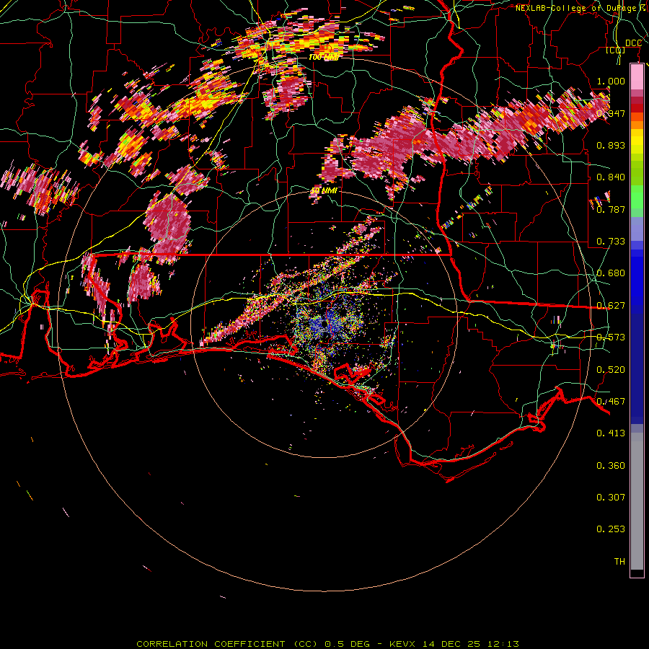Pick the gray lower color bar segment
The width and height of the screenshot is (649, 649).
pos(637,501)
